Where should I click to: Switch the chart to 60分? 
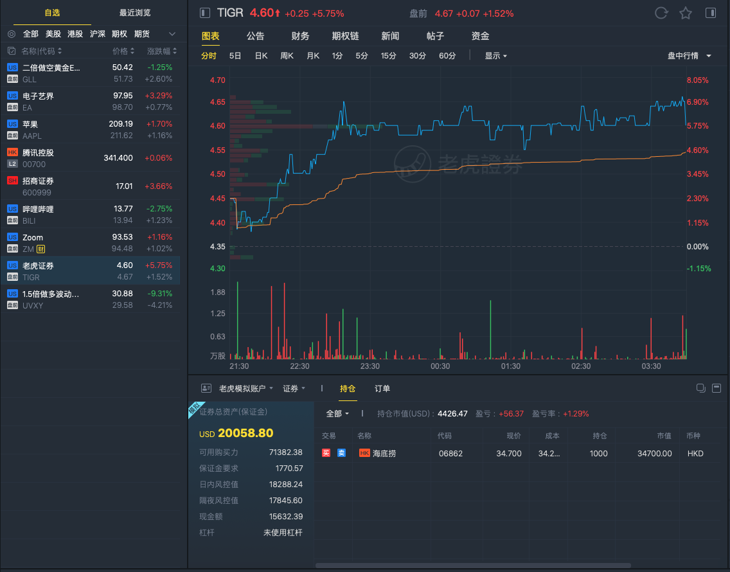click(447, 56)
